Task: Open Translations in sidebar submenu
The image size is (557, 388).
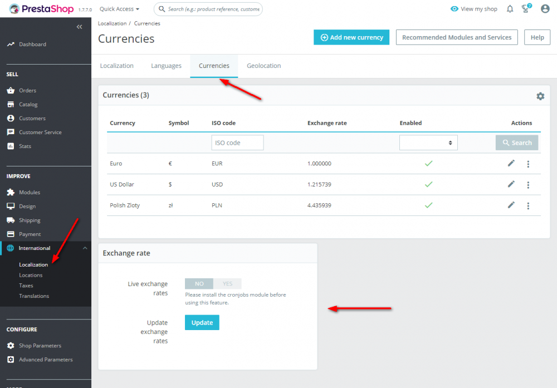Action: 34,296
